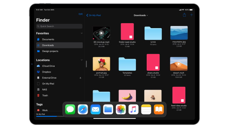
Task: Play desert.mp4 video
Action: point(179,64)
